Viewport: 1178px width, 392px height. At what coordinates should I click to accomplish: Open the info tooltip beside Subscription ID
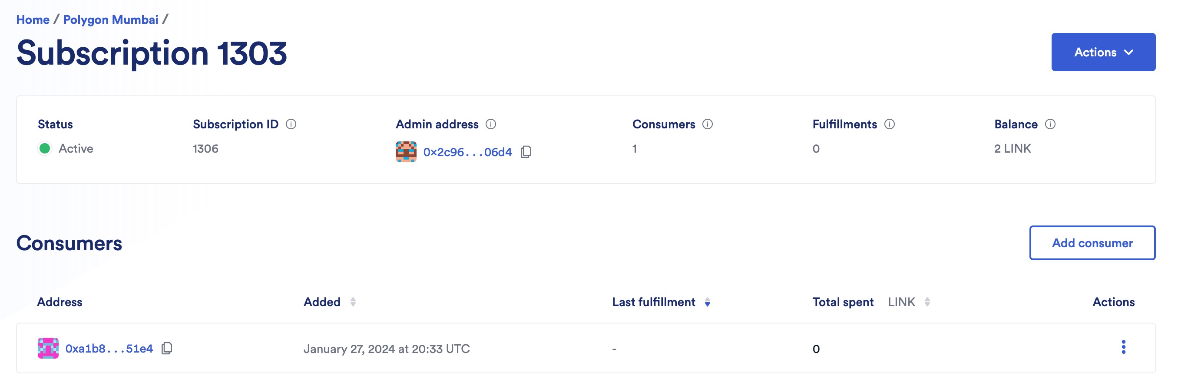pos(292,124)
